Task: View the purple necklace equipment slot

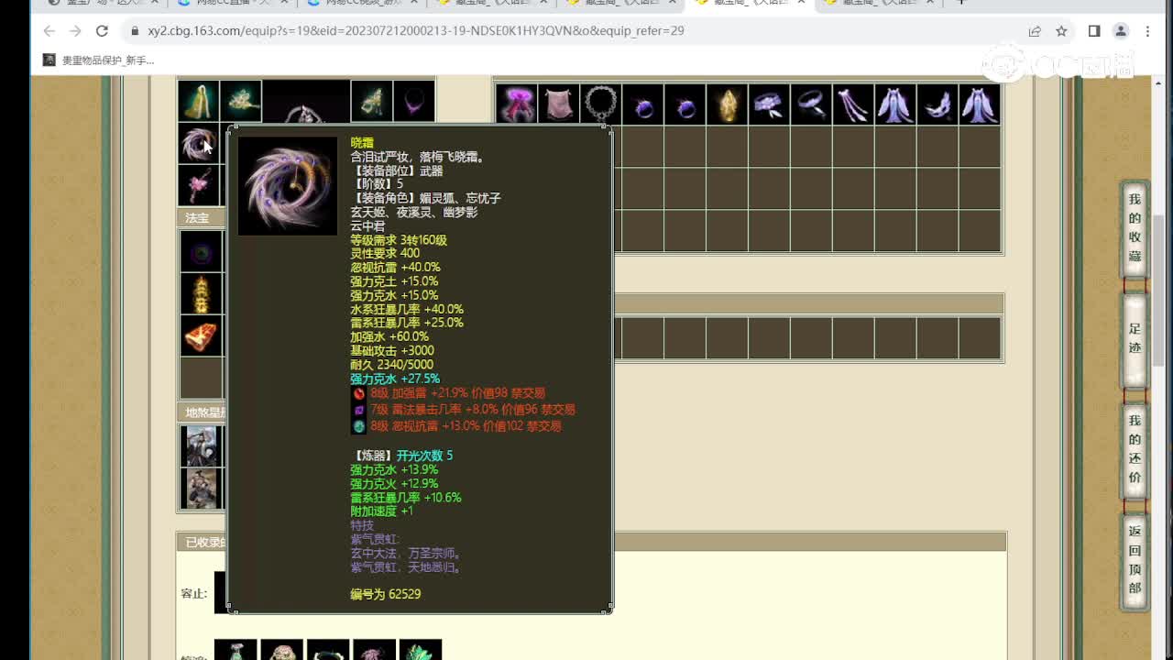Action: (x=414, y=101)
